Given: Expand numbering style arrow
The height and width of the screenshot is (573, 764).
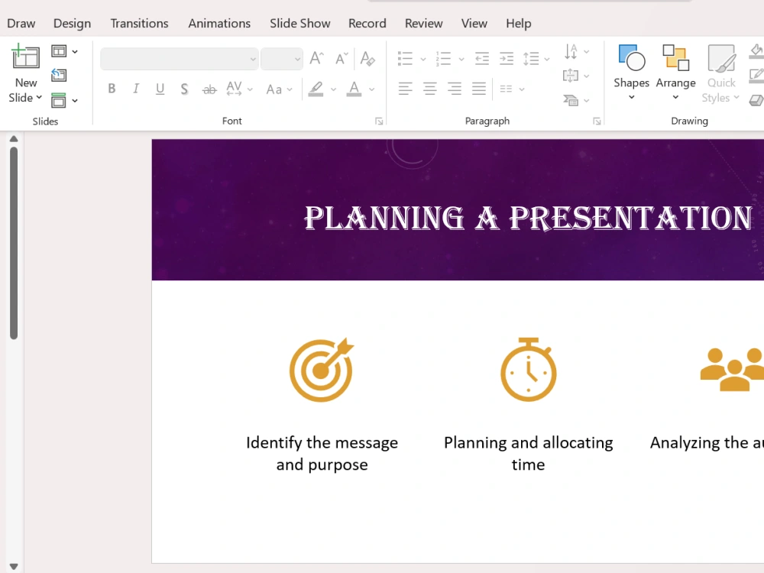Looking at the screenshot, I should [x=461, y=59].
